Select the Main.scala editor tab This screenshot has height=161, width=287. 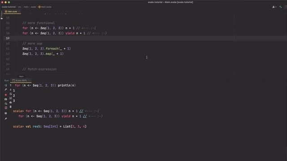[x=12, y=12]
